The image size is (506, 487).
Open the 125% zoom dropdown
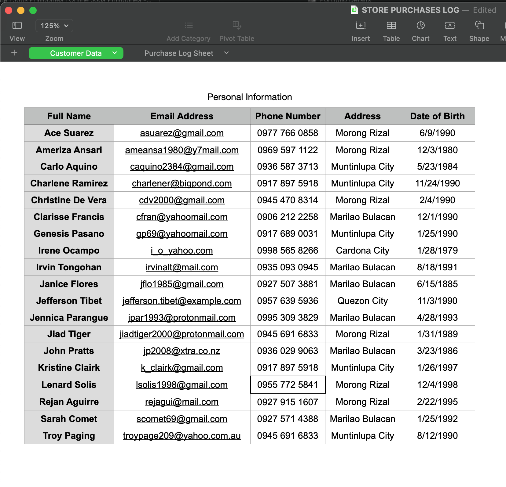click(54, 26)
